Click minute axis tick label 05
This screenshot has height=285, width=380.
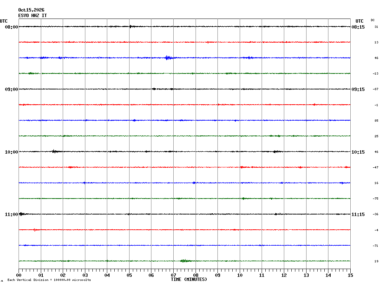(129, 275)
